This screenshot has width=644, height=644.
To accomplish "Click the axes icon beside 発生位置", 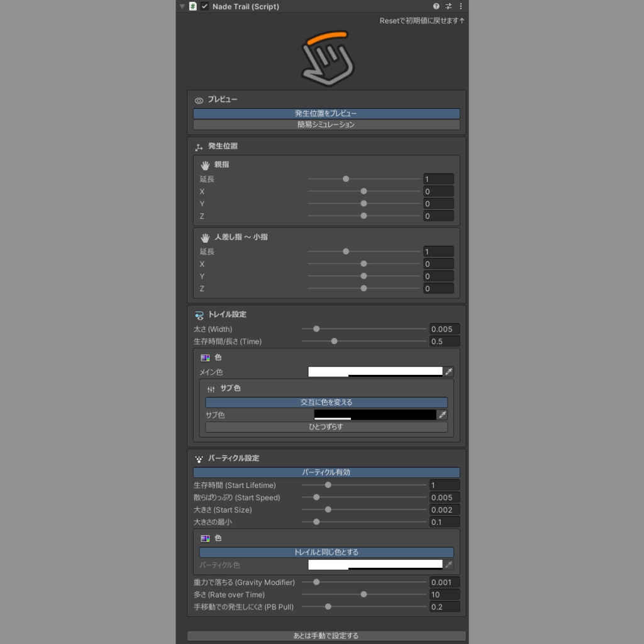I will coord(199,147).
